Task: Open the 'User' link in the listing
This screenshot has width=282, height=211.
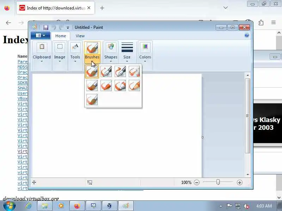Action: pyautogui.click(x=23, y=93)
